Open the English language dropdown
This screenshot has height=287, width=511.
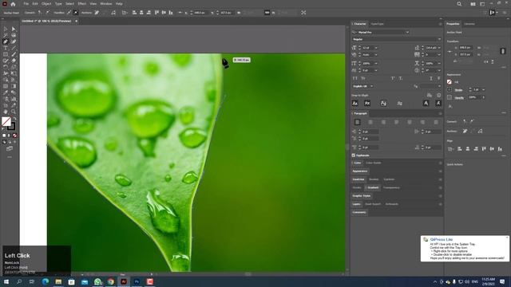click(371, 86)
